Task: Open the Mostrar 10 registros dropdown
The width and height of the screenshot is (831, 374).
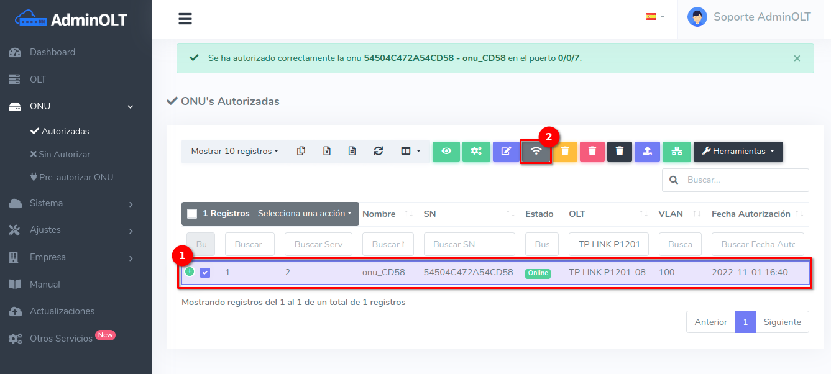Action: pos(234,151)
